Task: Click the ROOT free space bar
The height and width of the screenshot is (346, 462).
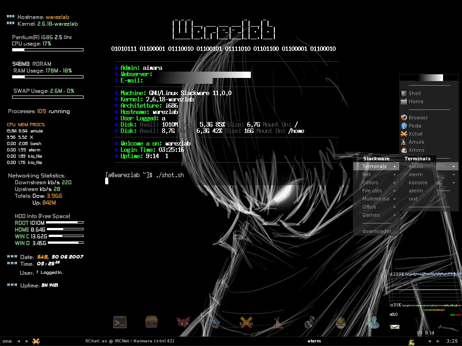Action: (65, 223)
